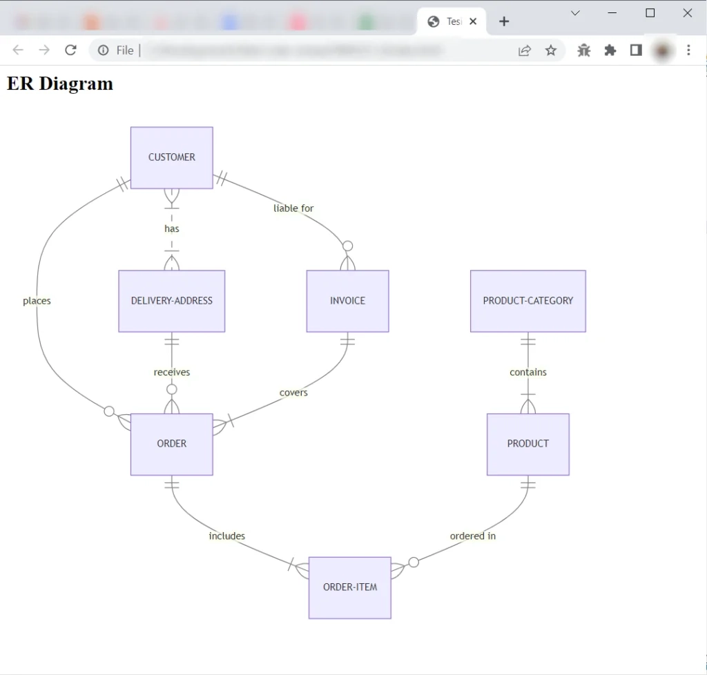707x675 pixels.
Task: Open the site information icon beside File
Action: 104,50
